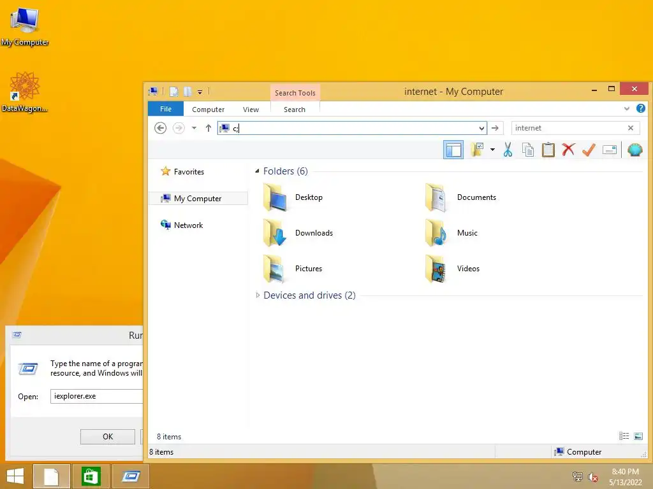The height and width of the screenshot is (489, 653).
Task: Click the Properties quick access icon
Action: 174,92
